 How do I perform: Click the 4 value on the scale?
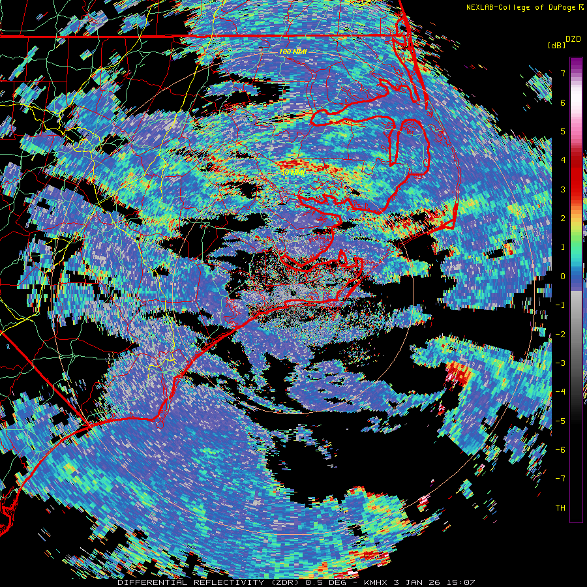pos(563,160)
